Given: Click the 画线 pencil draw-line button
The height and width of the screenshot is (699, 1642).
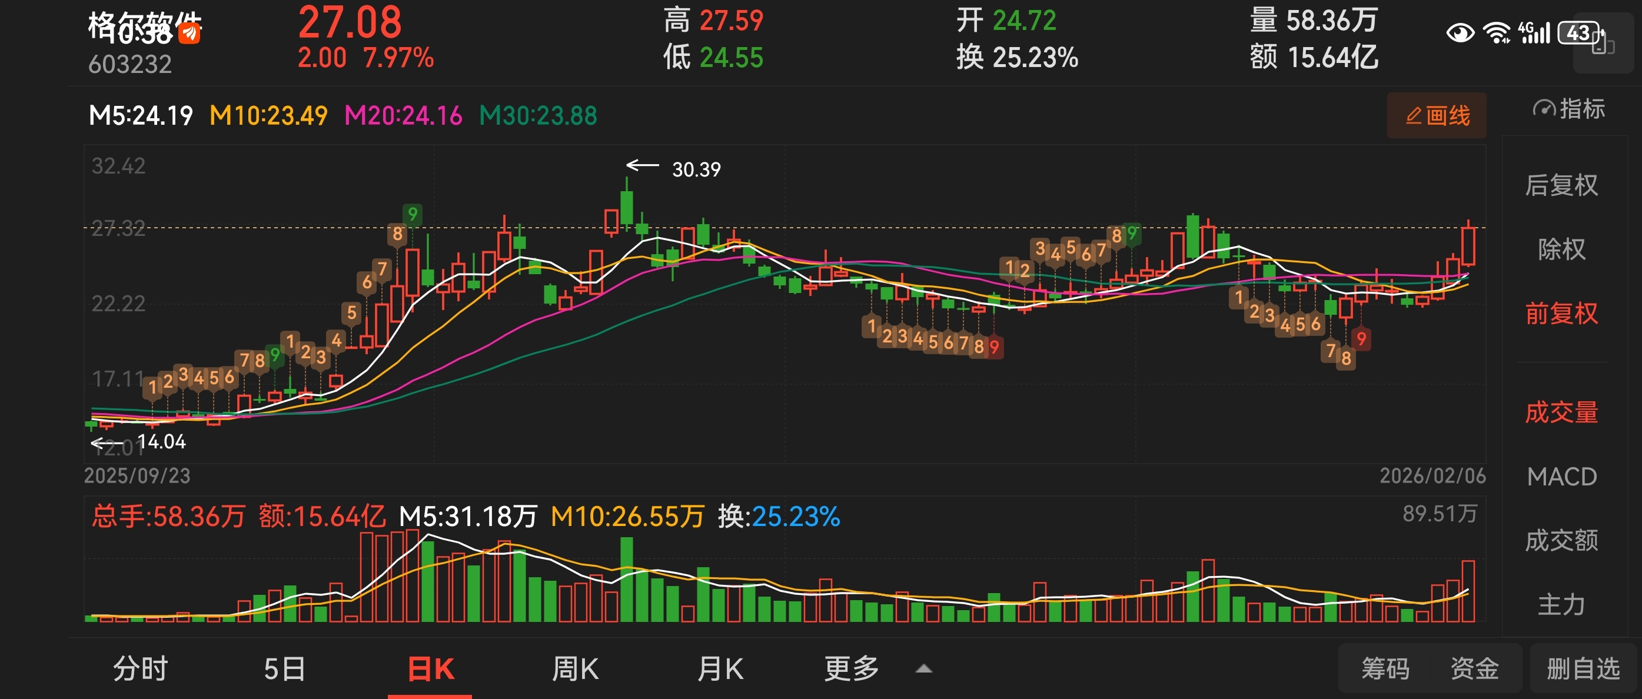Looking at the screenshot, I should [1436, 115].
